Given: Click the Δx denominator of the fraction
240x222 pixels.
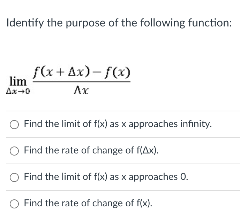Looking at the screenshot, I should point(81,90).
